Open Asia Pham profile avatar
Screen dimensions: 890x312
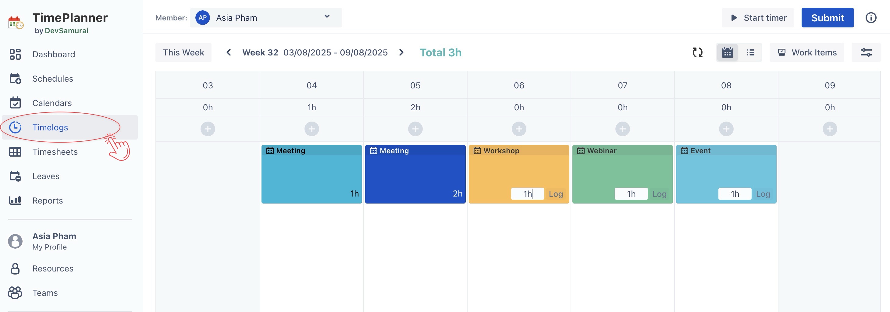click(x=15, y=241)
